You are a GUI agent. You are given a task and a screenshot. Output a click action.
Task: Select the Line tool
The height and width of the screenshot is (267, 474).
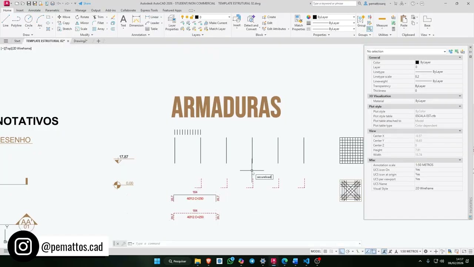(x=6, y=21)
